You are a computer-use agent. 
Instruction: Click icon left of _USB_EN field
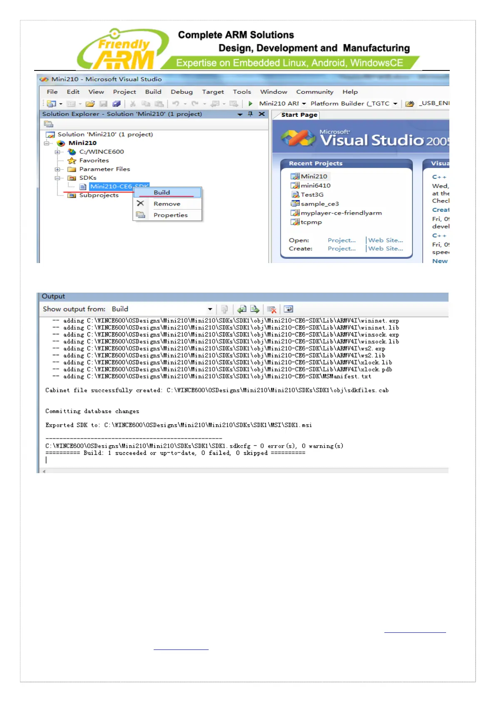(x=410, y=103)
